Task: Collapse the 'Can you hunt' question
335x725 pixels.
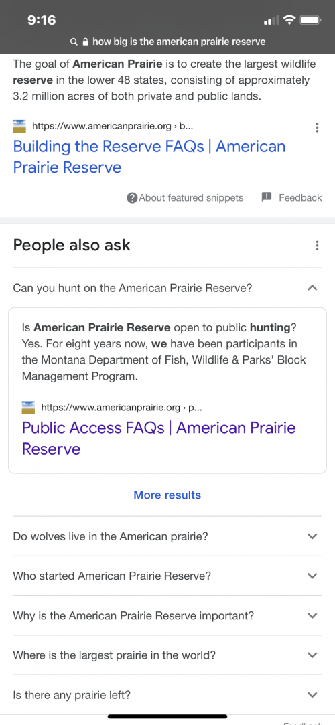Action: (x=312, y=288)
